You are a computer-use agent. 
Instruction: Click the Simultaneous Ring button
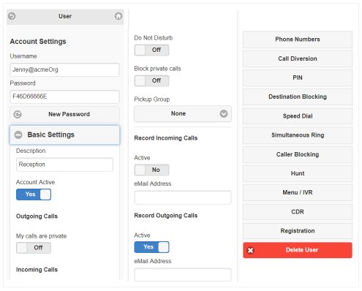[298, 135]
